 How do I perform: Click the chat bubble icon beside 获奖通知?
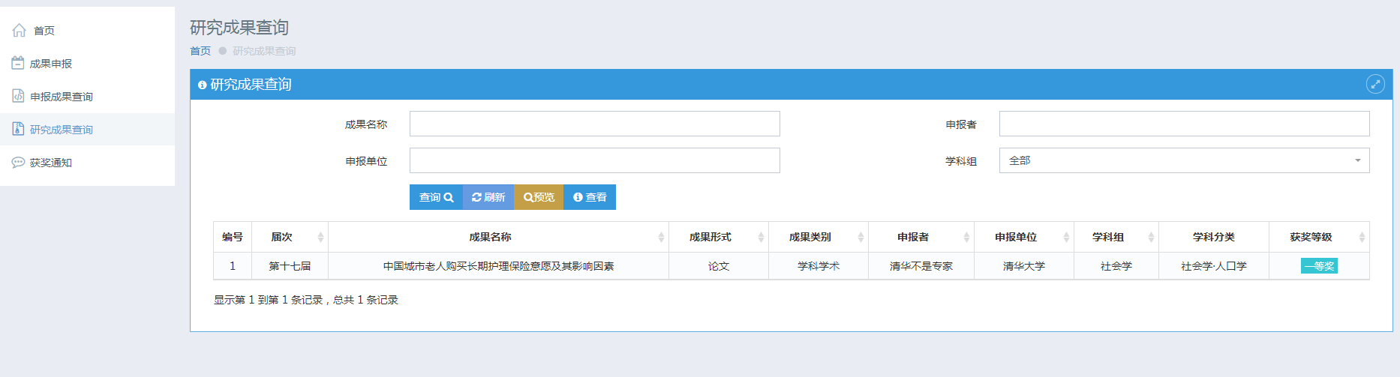tap(18, 162)
